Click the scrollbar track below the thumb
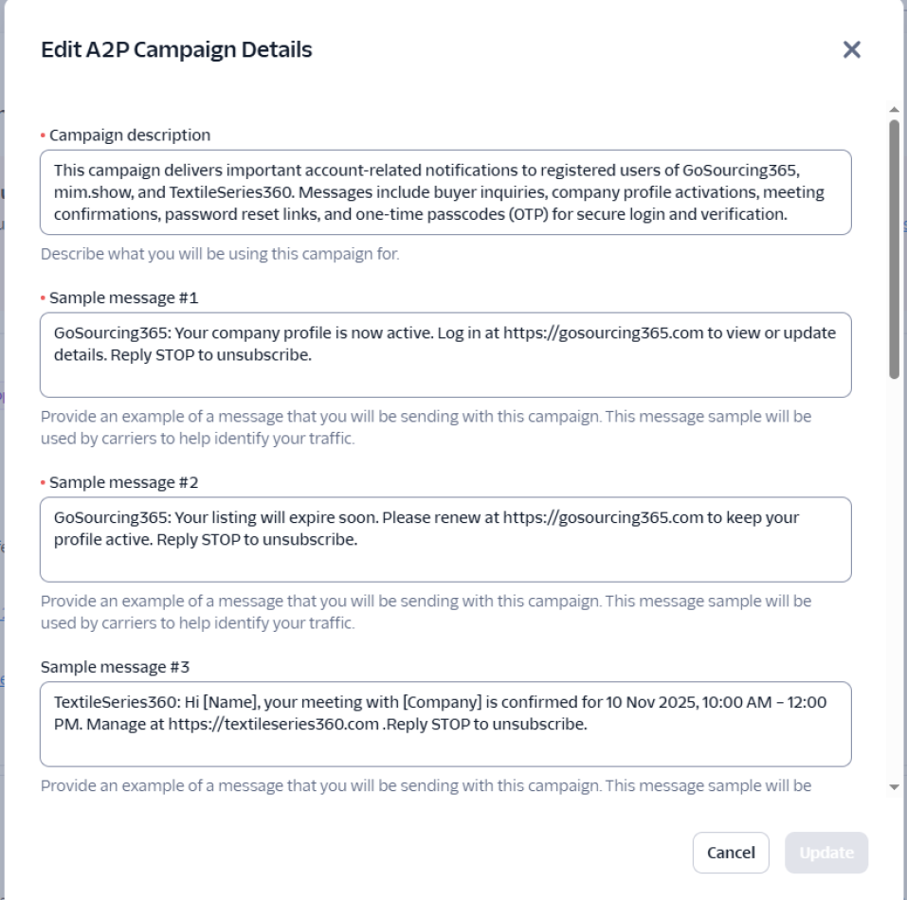 pyautogui.click(x=894, y=568)
